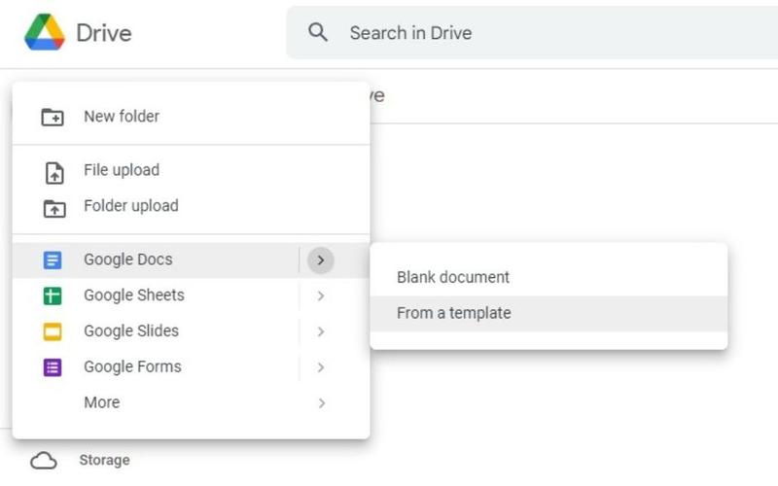
Task: Click the green Google Sheets icon
Action: (x=53, y=295)
